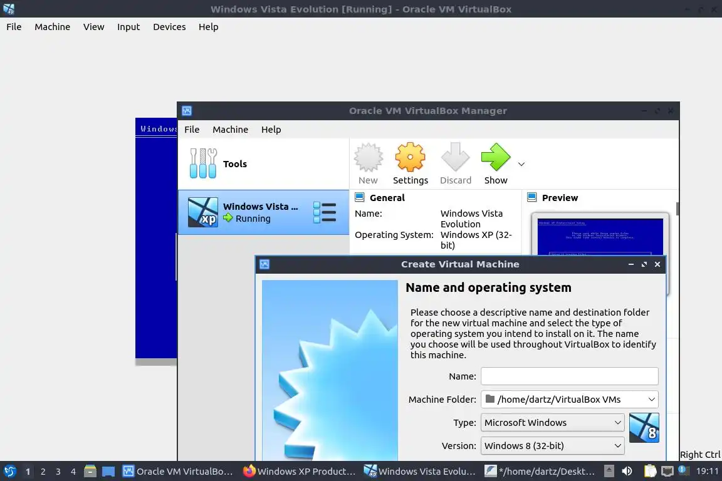Expand the Show button dropdown arrow
The height and width of the screenshot is (481, 722).
click(521, 164)
